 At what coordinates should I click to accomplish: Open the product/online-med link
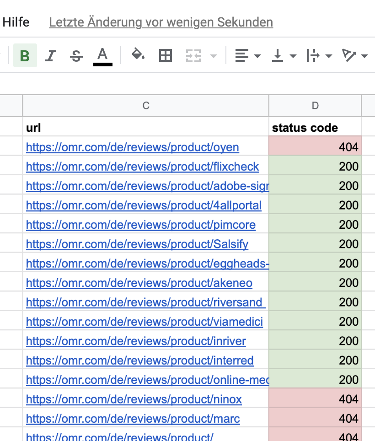(x=148, y=380)
